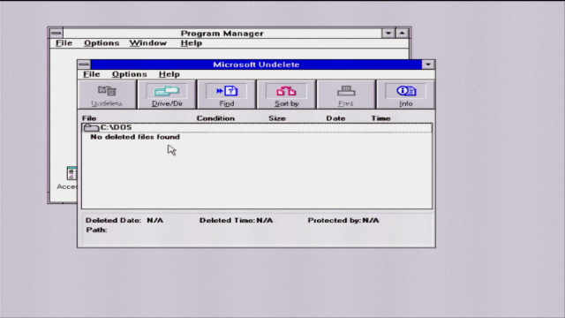Viewport: 565px width, 318px height.
Task: Minimize the Microsoft Undelete window
Action: click(x=428, y=64)
